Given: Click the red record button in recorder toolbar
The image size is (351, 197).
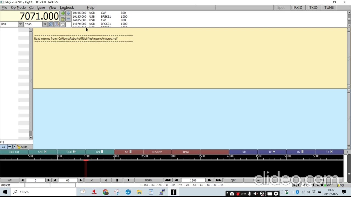Looking at the screenshot, I should click(238, 194).
